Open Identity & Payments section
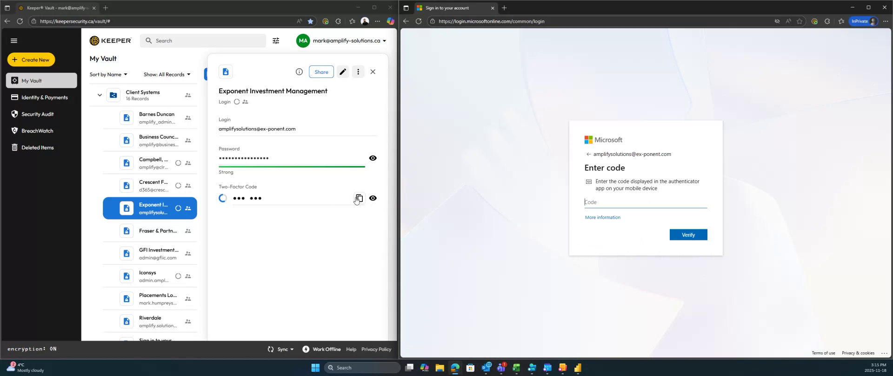 click(x=41, y=97)
